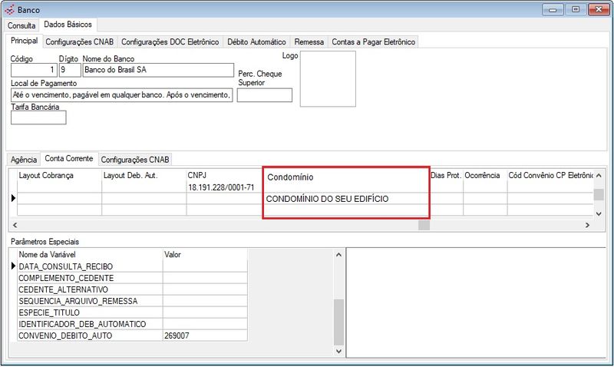Click the Logo image box
The image size is (614, 367).
328,78
